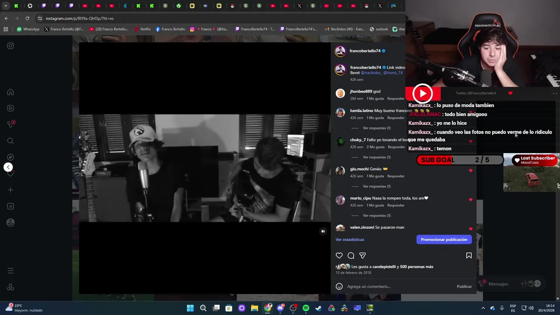560x315 pixels.
Task: Show hidden tray icons chevron
Action: coord(483,308)
